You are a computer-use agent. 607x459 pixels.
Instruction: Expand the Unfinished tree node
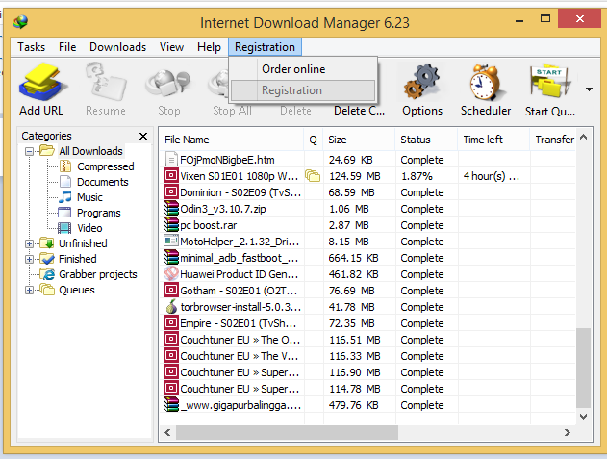pos(30,243)
